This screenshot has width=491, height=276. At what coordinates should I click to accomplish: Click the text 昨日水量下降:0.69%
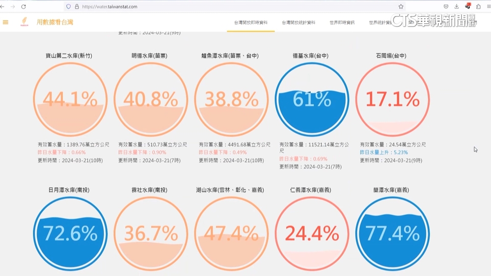click(303, 159)
